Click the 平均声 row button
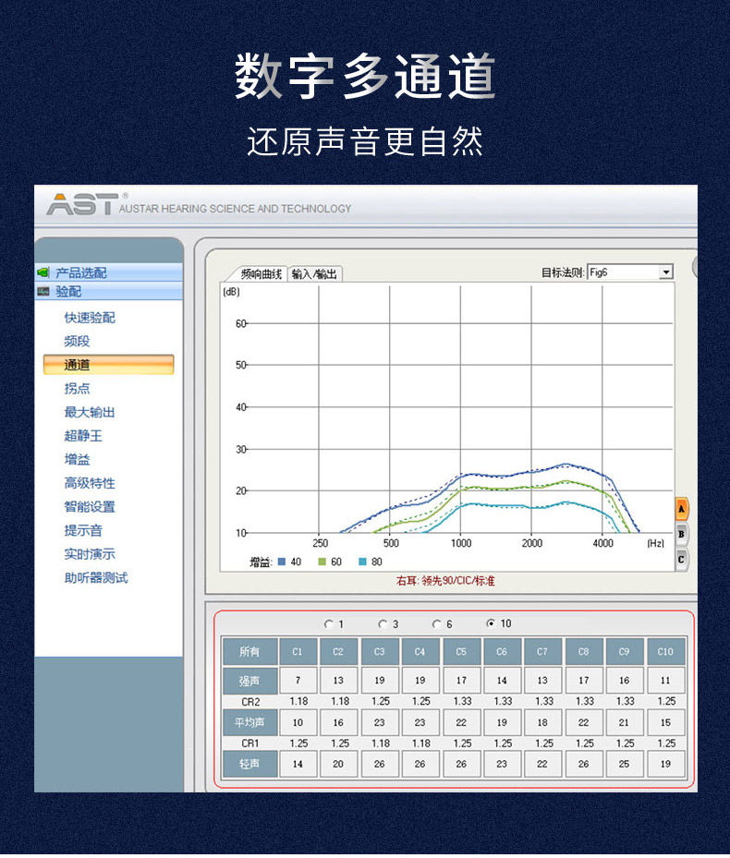This screenshot has height=858, width=730. coord(249,722)
